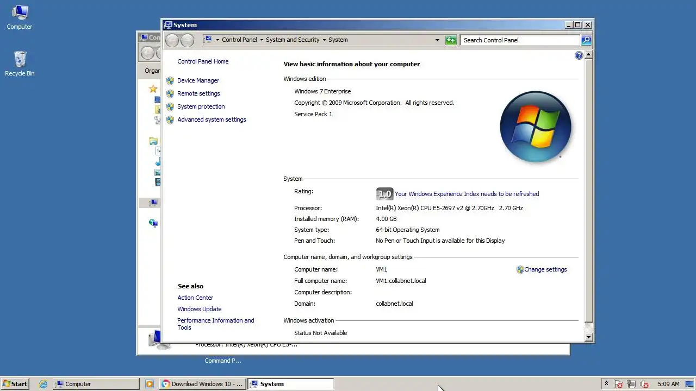The height and width of the screenshot is (391, 696).
Task: Click the 'collabnet.local' Domain value
Action: point(394,304)
